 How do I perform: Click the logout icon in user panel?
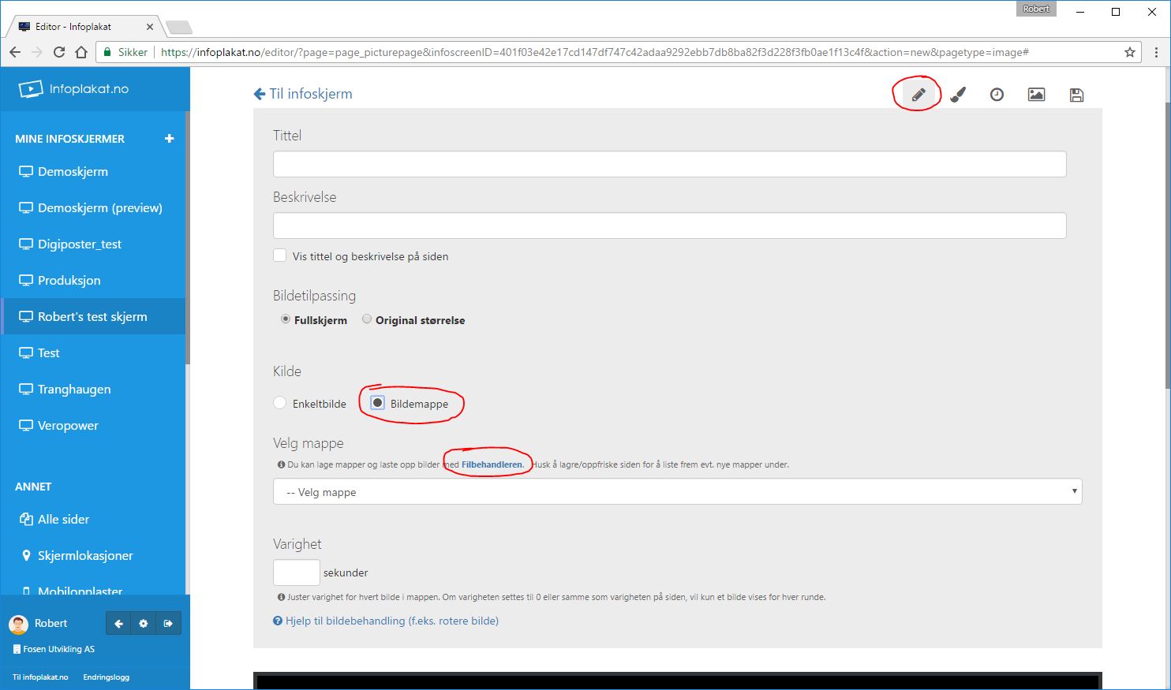click(168, 624)
